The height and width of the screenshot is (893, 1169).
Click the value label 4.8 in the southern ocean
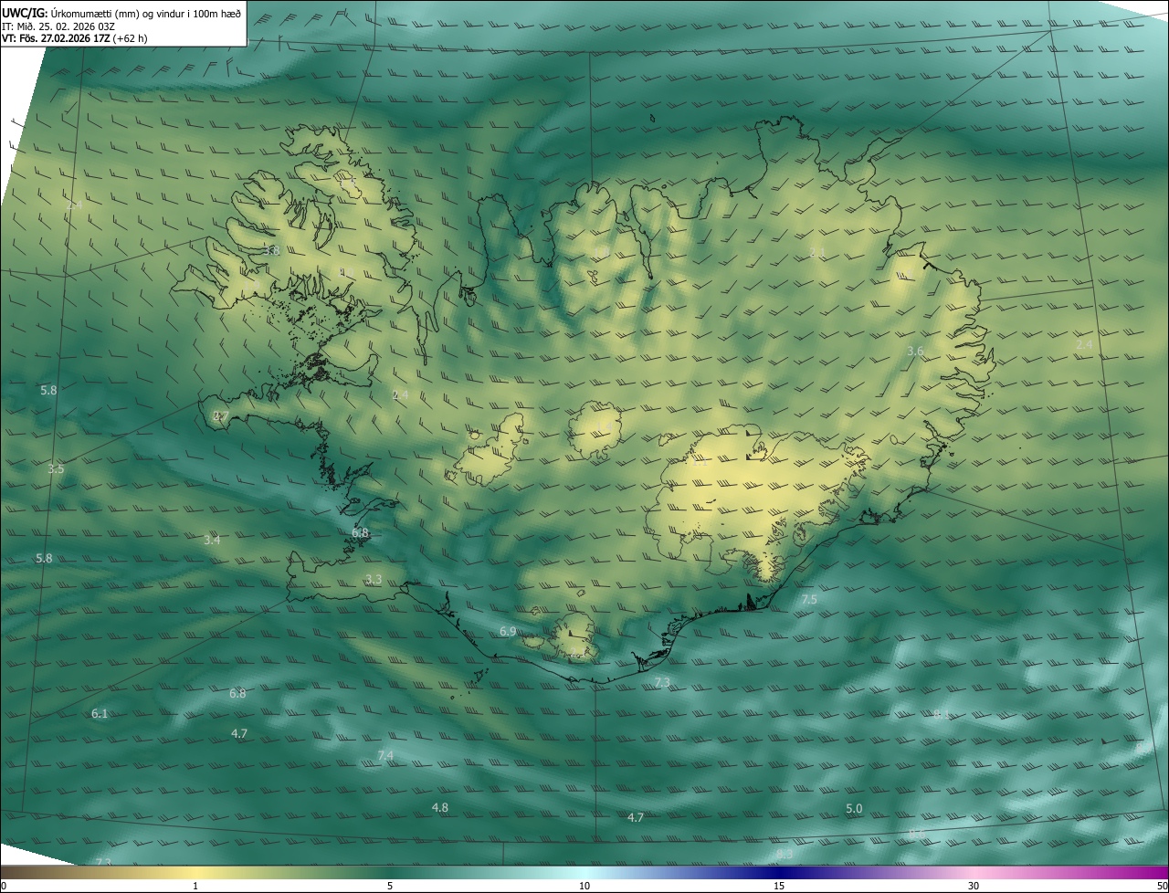439,808
